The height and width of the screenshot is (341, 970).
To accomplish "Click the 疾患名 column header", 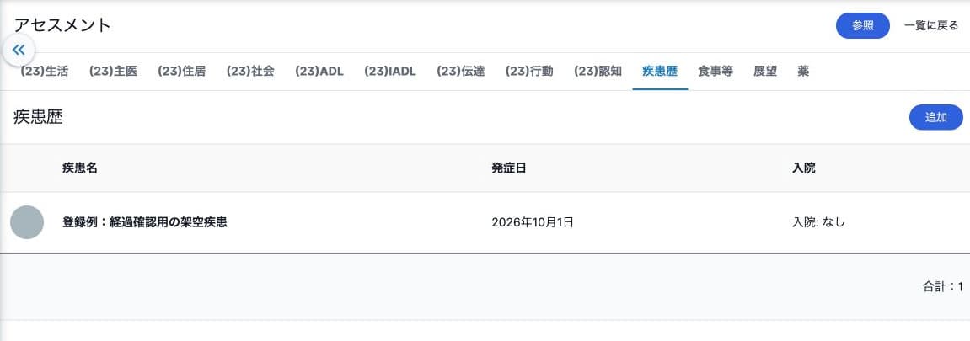I will click(x=80, y=168).
